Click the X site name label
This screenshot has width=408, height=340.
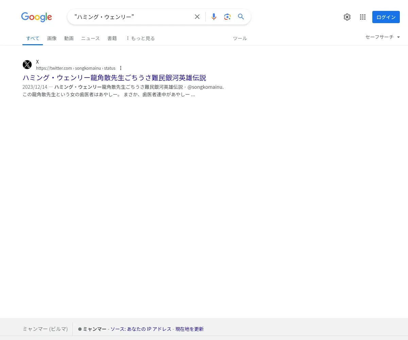click(37, 62)
